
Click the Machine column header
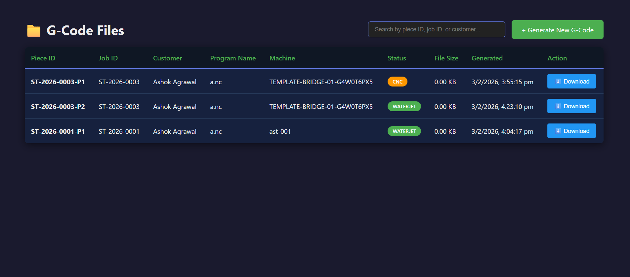pyautogui.click(x=282, y=58)
